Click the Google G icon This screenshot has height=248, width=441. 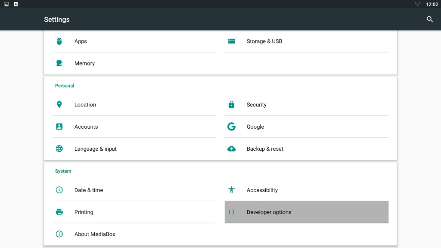coord(232,127)
